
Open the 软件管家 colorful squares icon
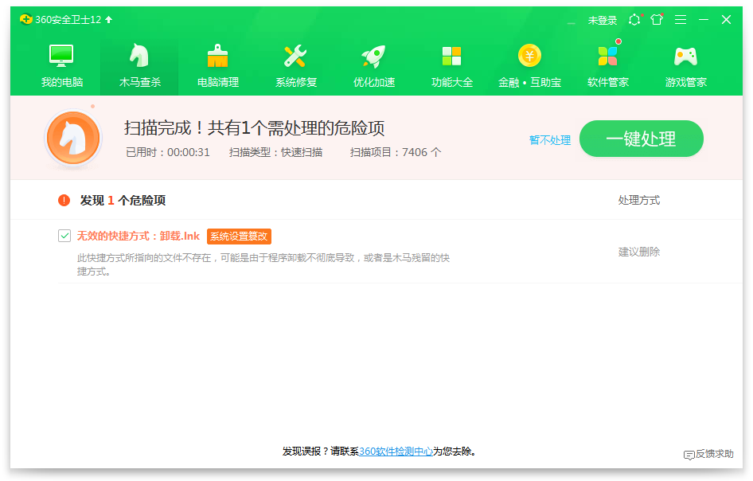pos(607,56)
